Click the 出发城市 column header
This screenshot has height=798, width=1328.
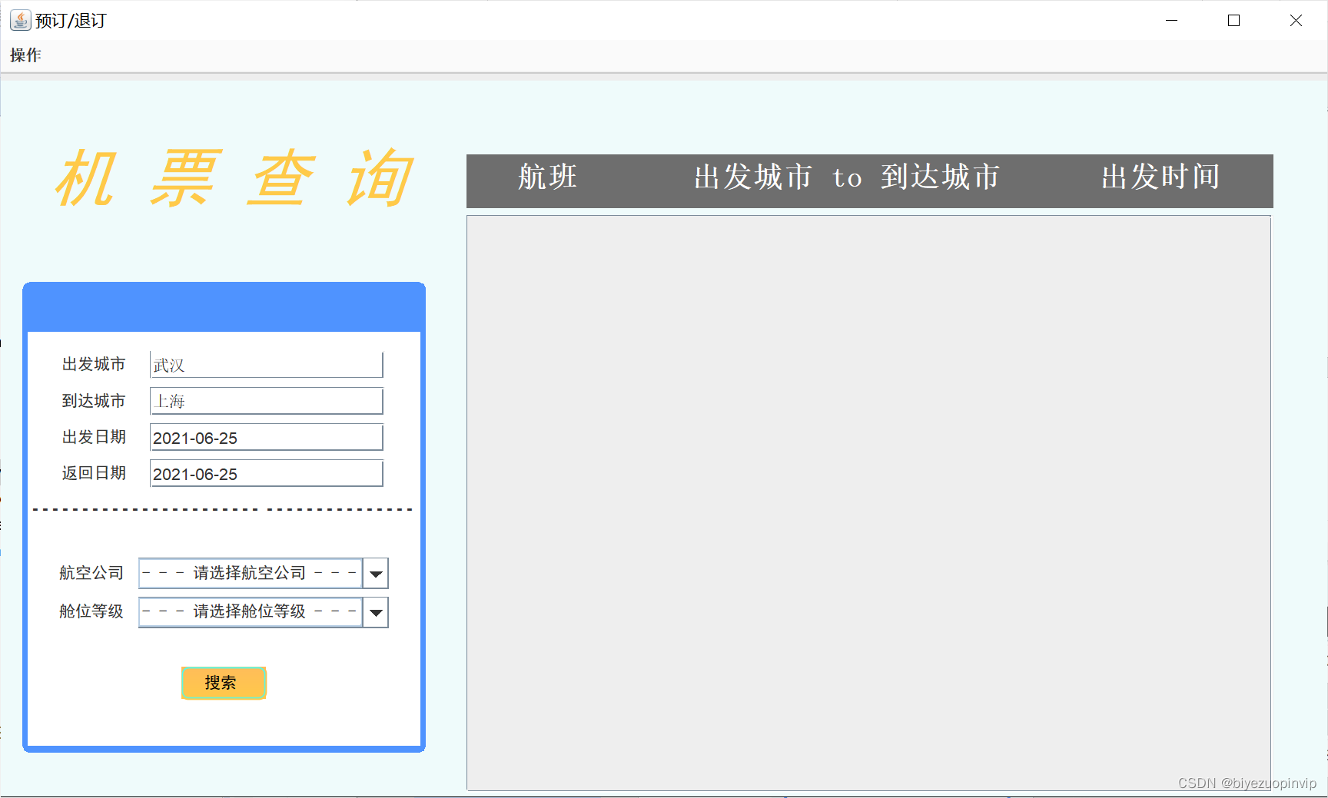[752, 178]
